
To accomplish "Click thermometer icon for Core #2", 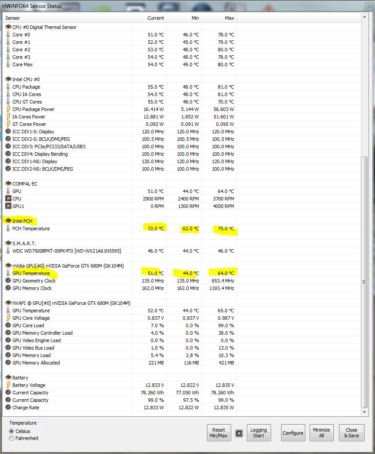I will coord(8,49).
